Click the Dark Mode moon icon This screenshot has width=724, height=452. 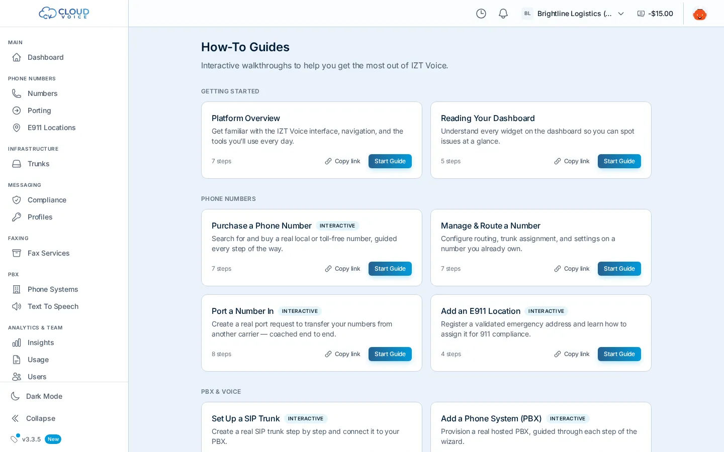point(15,396)
